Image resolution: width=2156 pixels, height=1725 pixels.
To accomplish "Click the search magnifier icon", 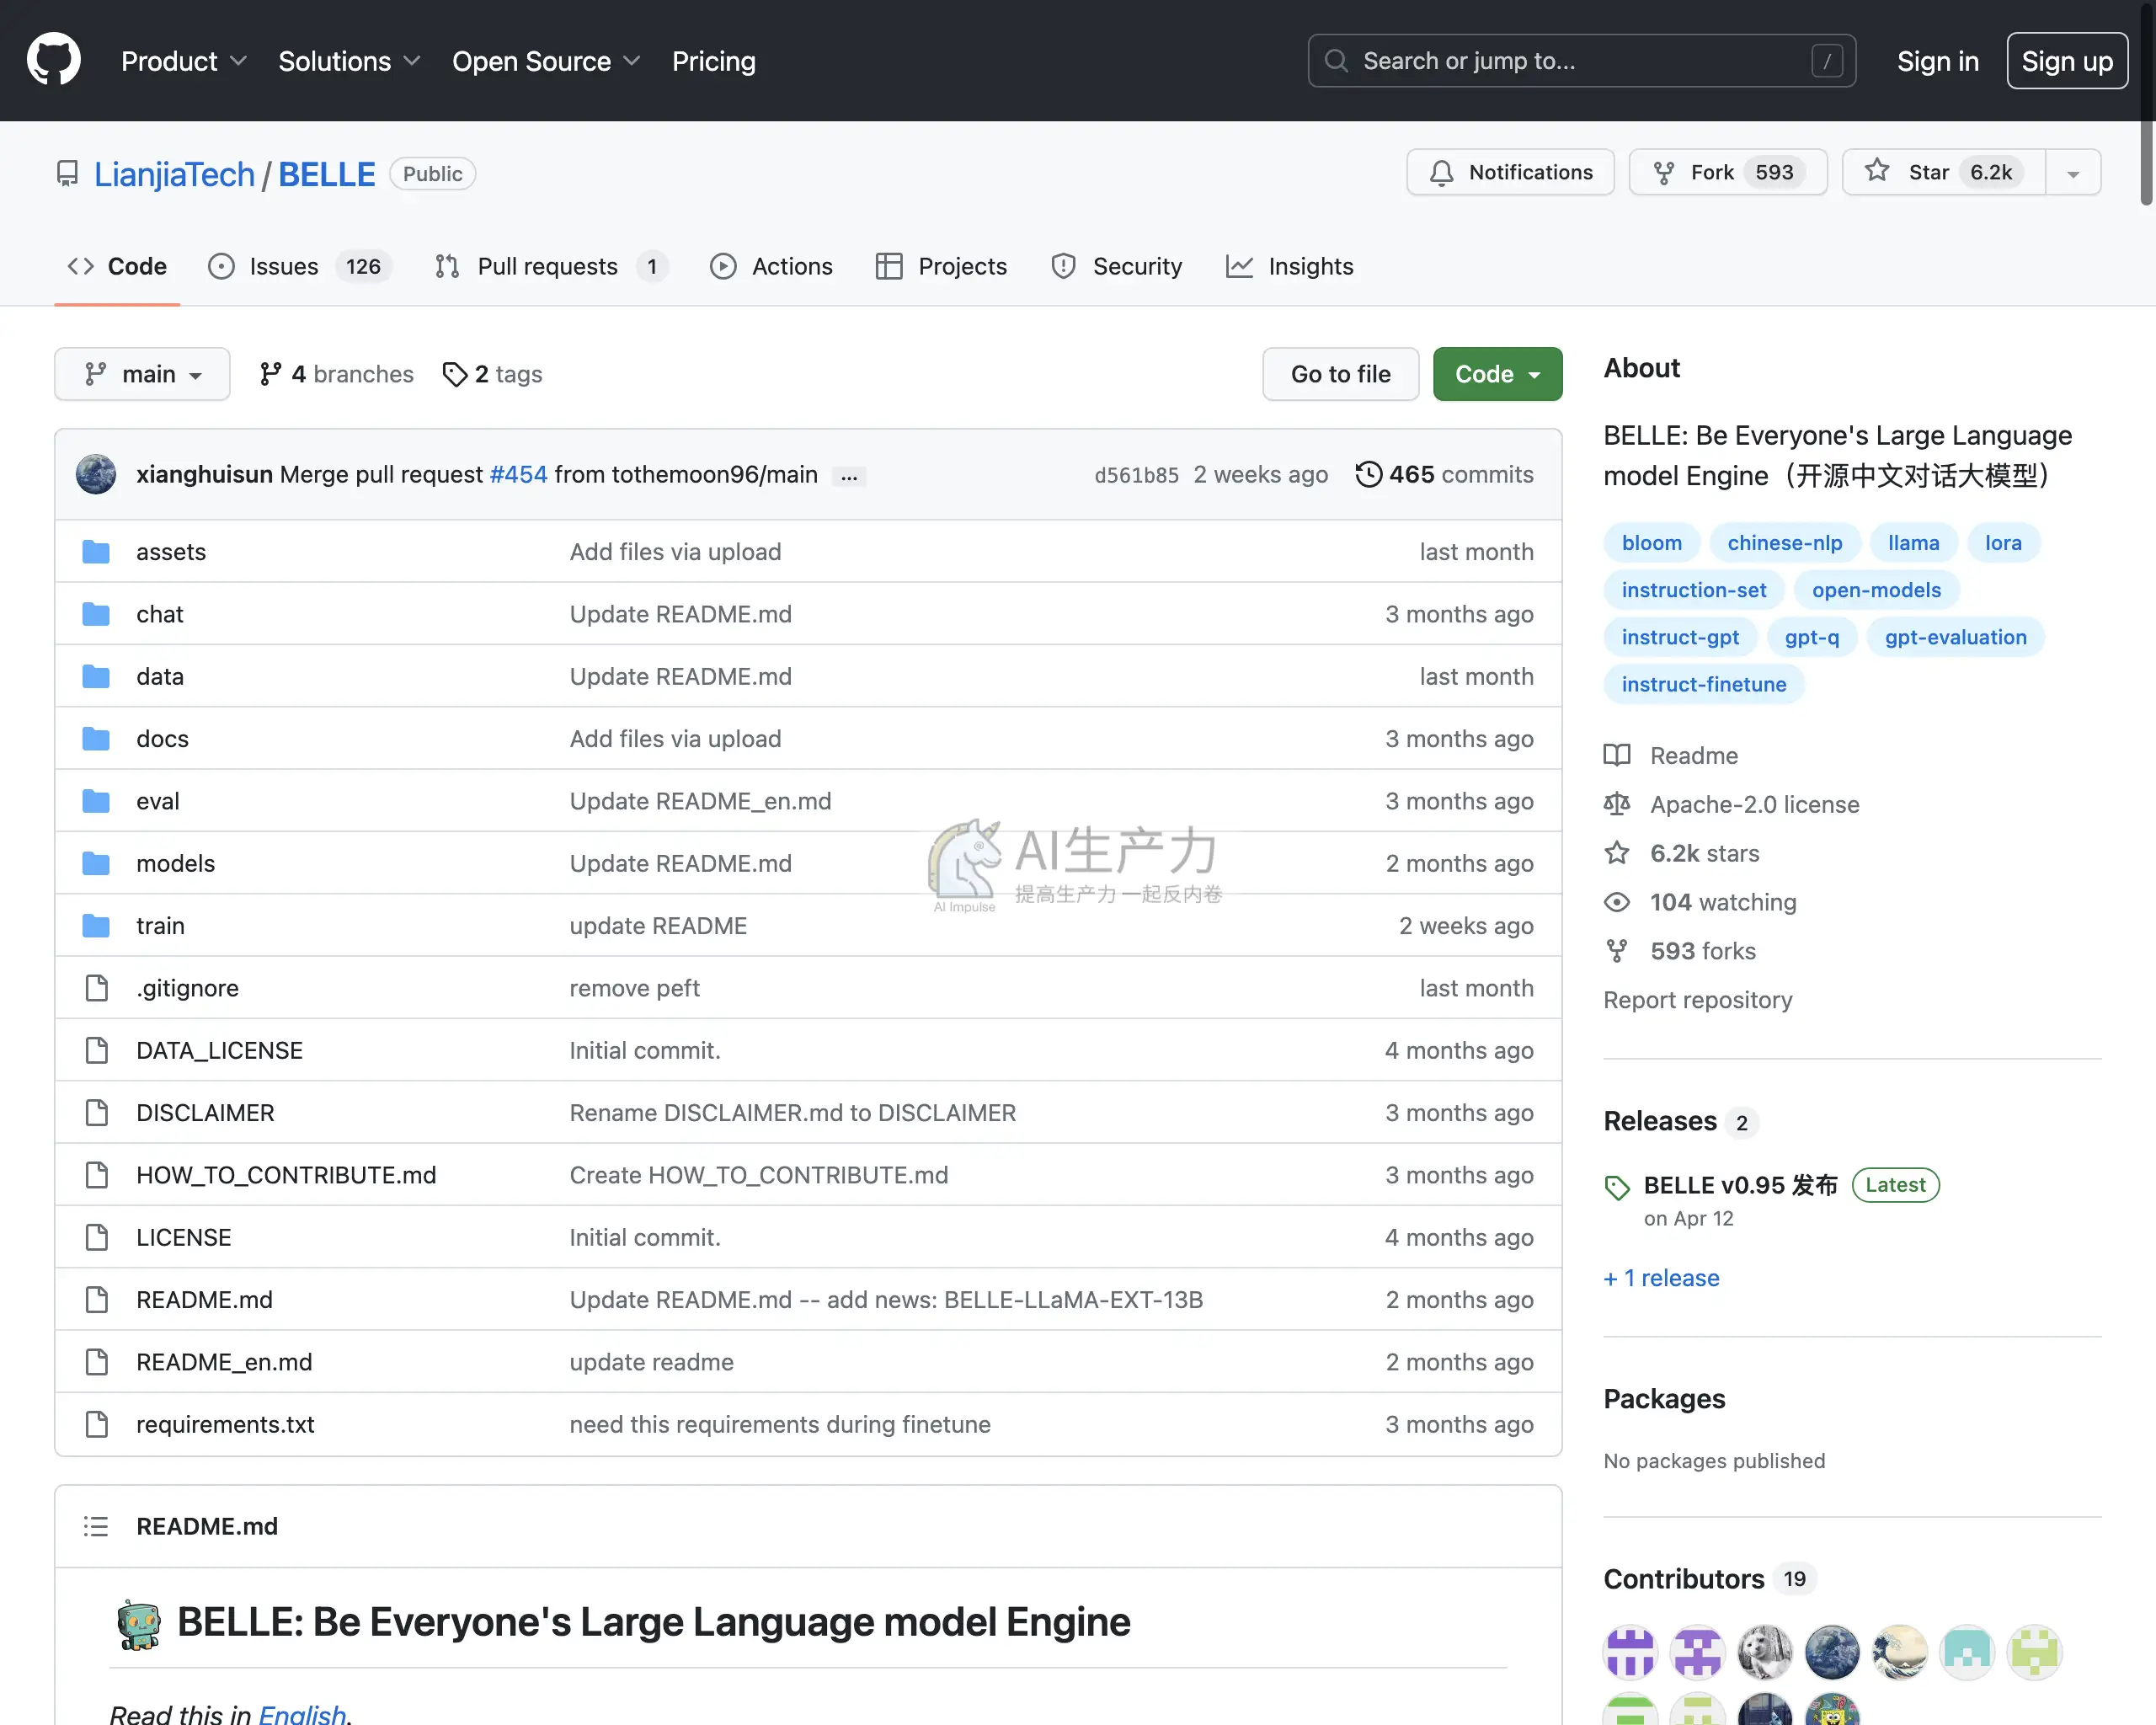I will coord(1336,61).
